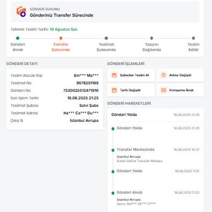Select the Gönderi Alındı movement entry at 11:33
212x212 pixels.
coord(130,192)
